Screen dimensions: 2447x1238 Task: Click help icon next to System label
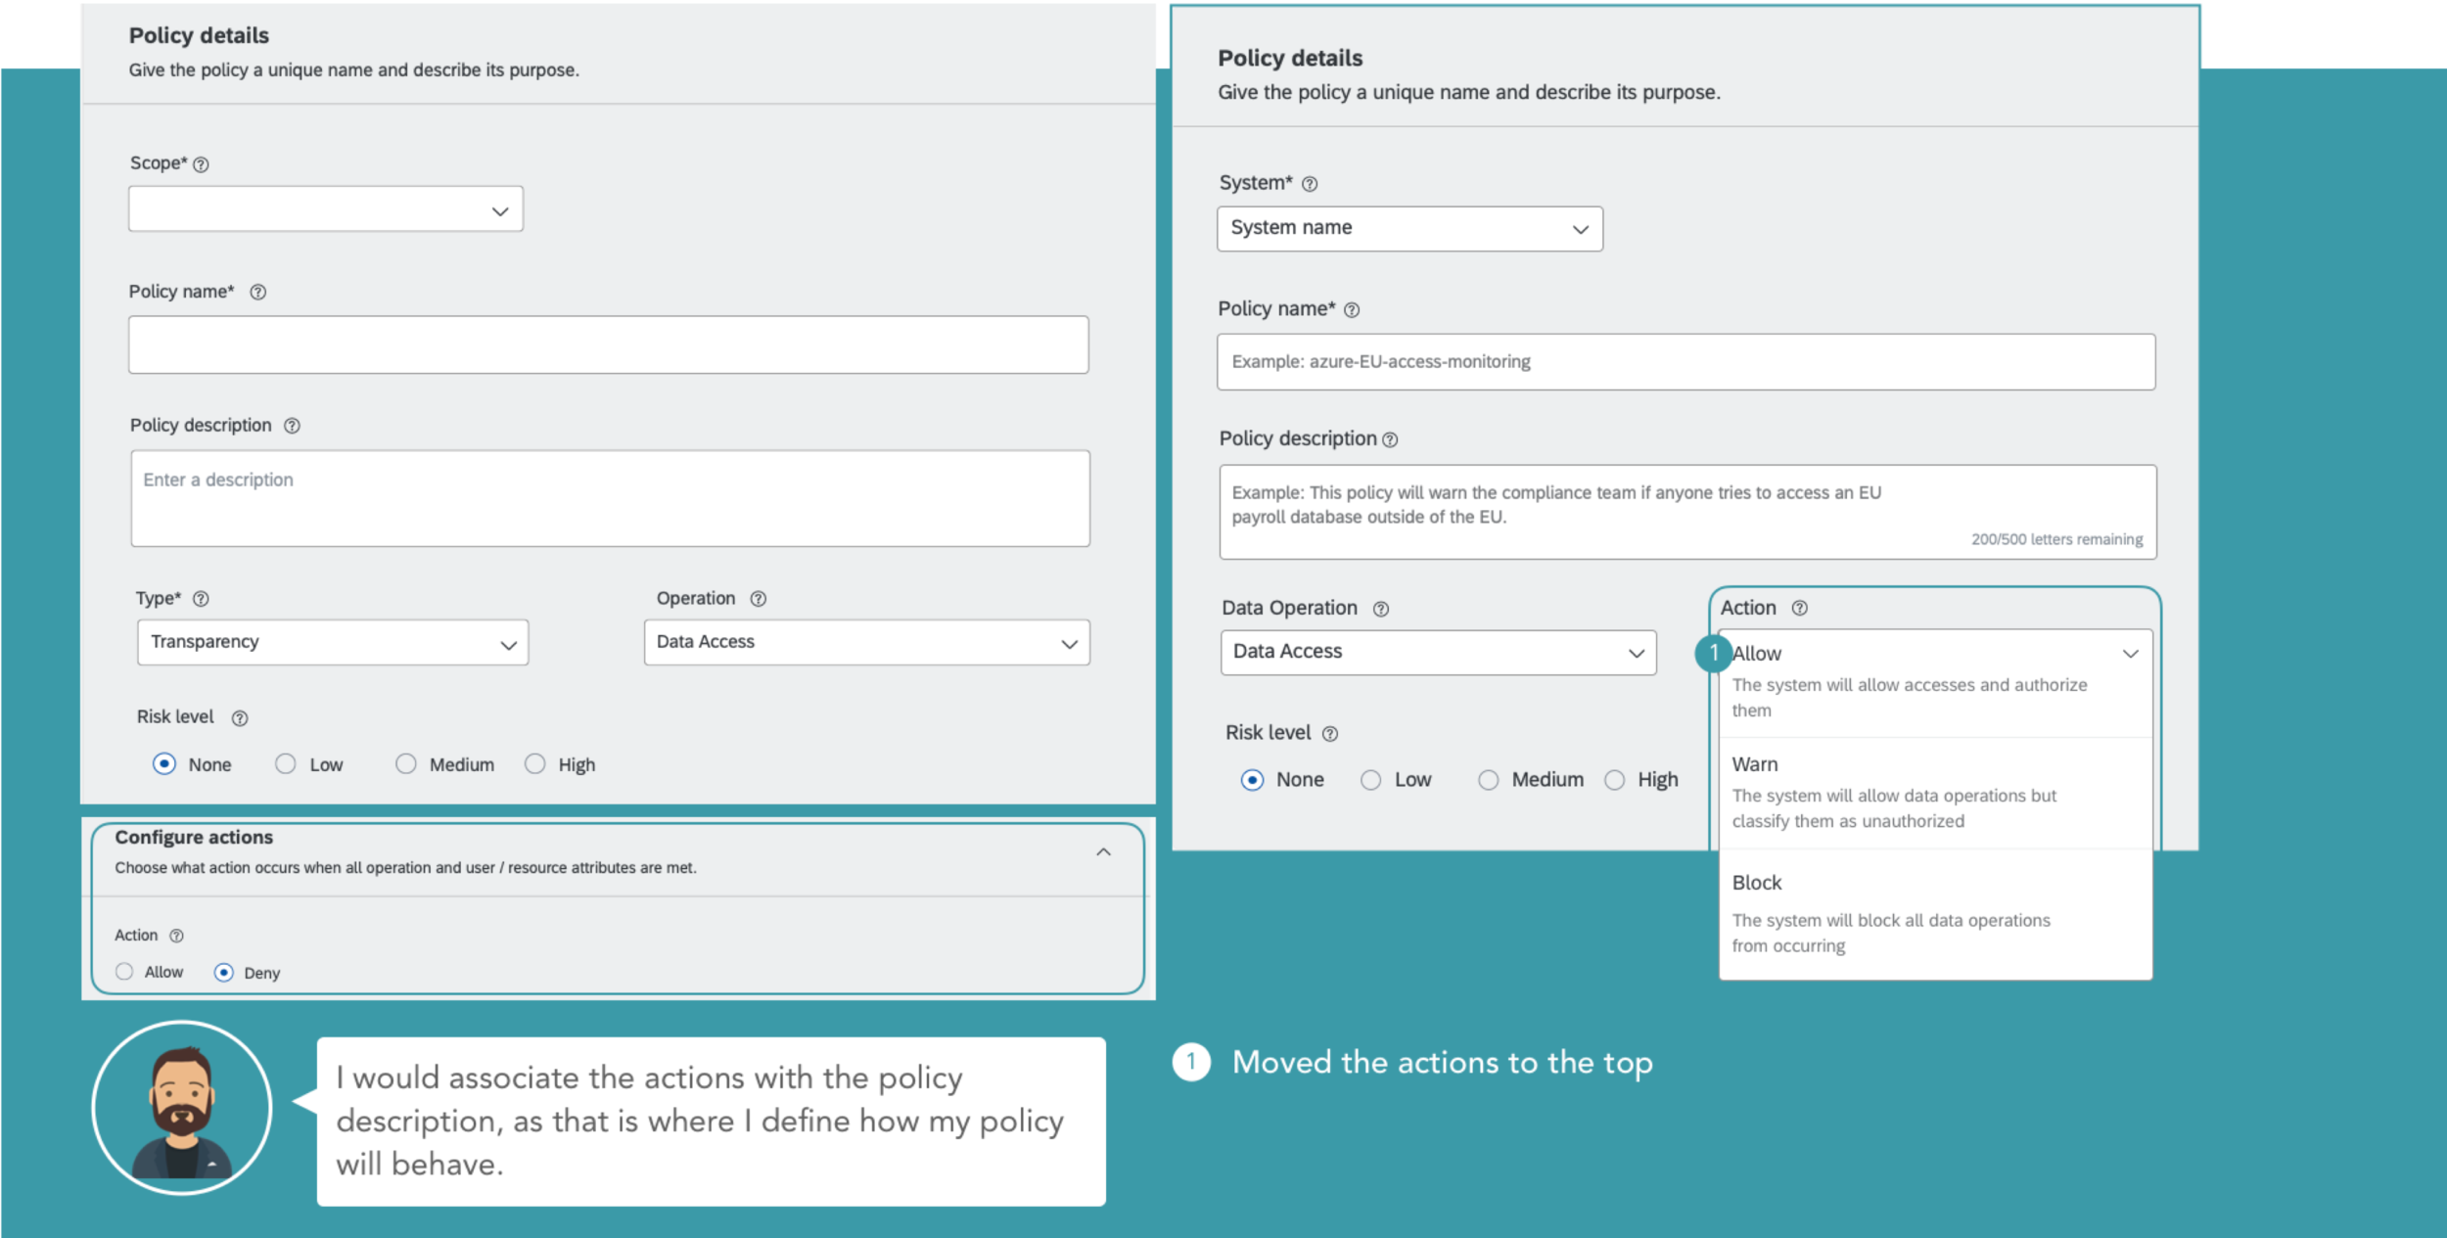[1310, 184]
